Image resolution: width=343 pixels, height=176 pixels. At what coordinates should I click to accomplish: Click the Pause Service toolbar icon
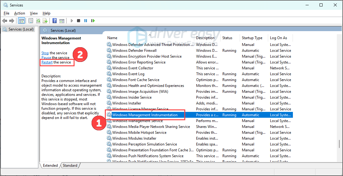pos(86,21)
